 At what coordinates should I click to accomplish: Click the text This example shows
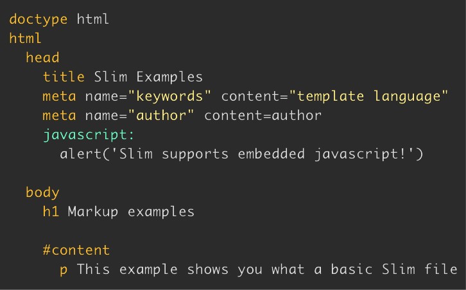(x=153, y=270)
